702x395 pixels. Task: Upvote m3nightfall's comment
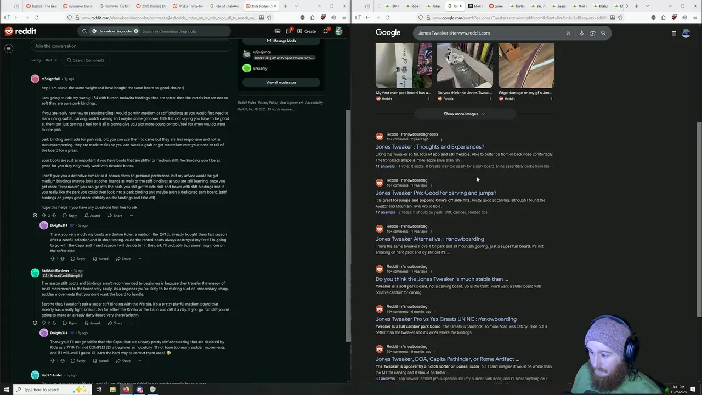tap(44, 216)
